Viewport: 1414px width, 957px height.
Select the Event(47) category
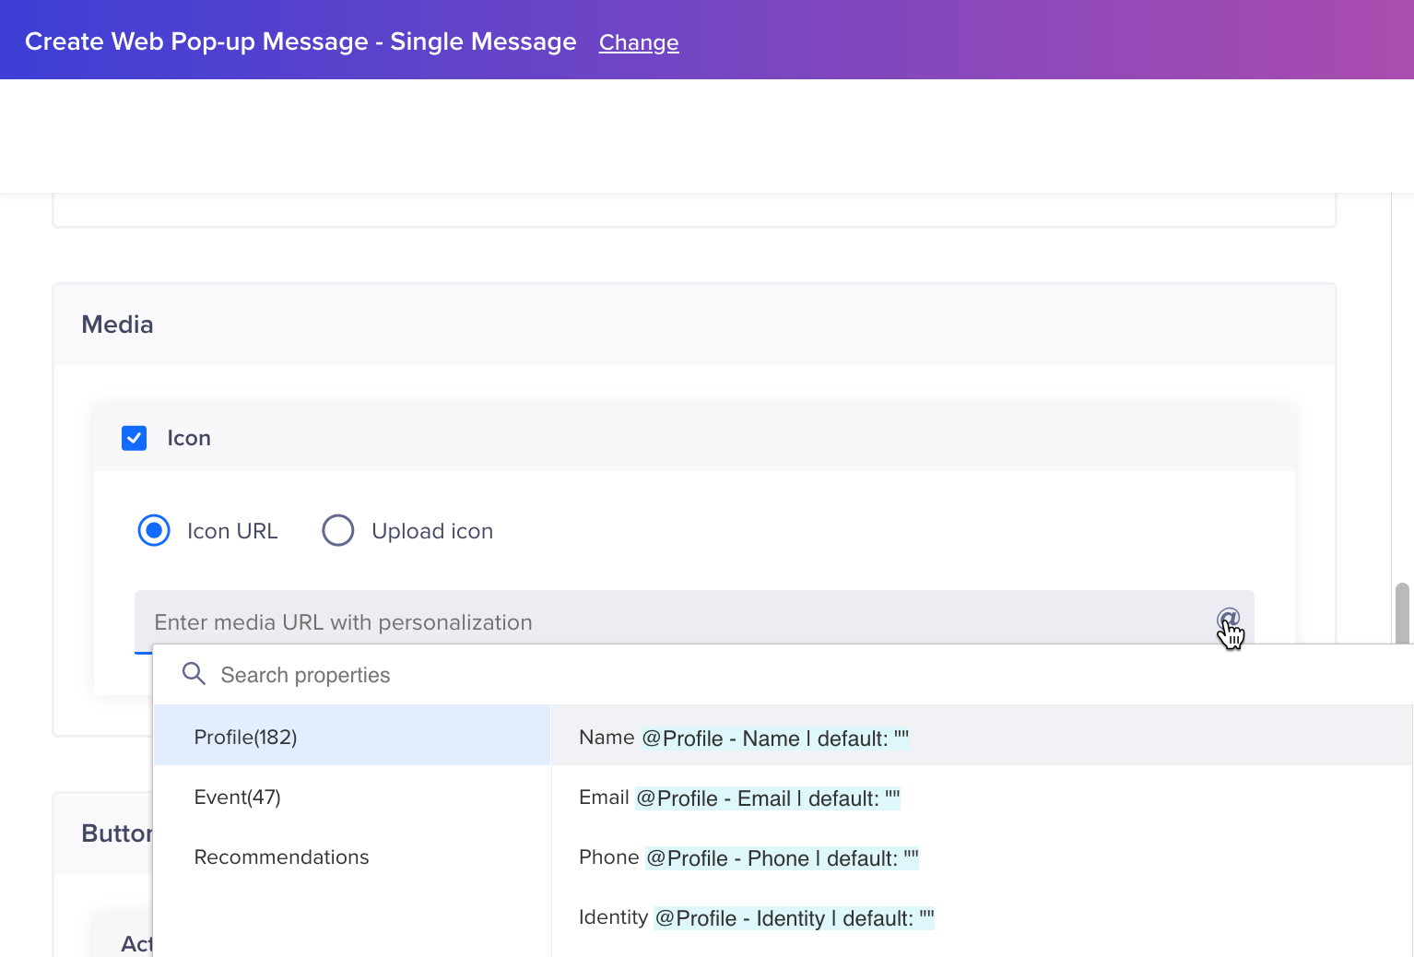(352, 797)
